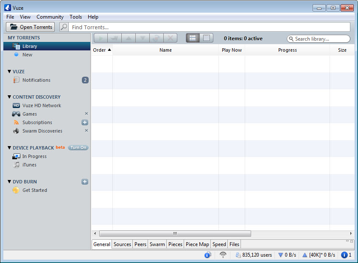
Task: Switch to the Swarm tab
Action: [x=157, y=244]
